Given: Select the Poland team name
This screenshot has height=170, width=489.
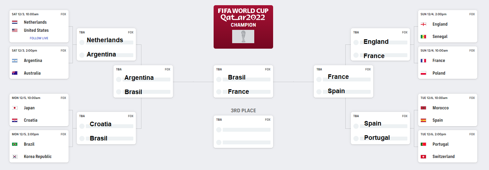Looking at the screenshot, I should click(439, 73).
